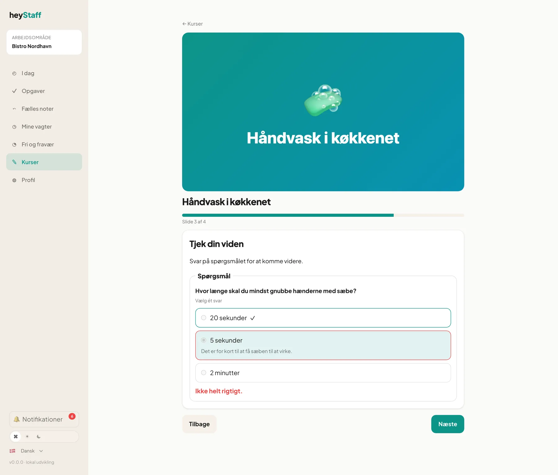This screenshot has height=475, width=558.
Task: Click the Tilbage button
Action: 199,424
